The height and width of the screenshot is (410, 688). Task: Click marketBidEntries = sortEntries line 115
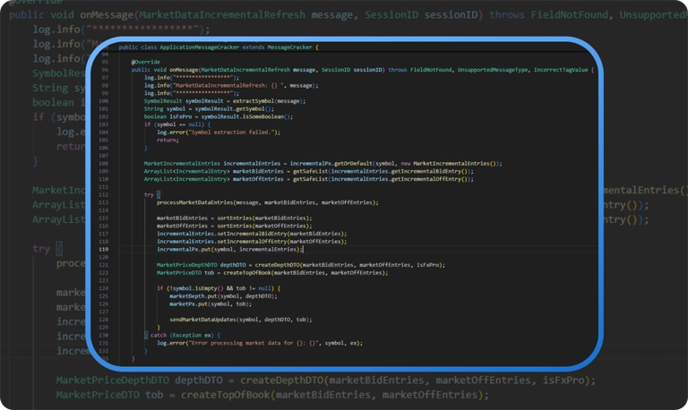pyautogui.click(x=235, y=218)
